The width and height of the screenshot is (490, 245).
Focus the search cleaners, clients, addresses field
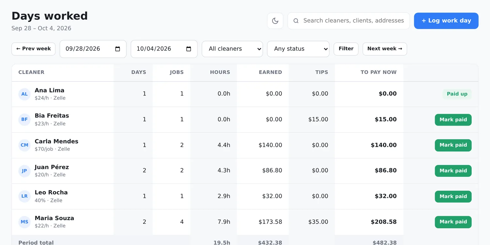pos(349,21)
